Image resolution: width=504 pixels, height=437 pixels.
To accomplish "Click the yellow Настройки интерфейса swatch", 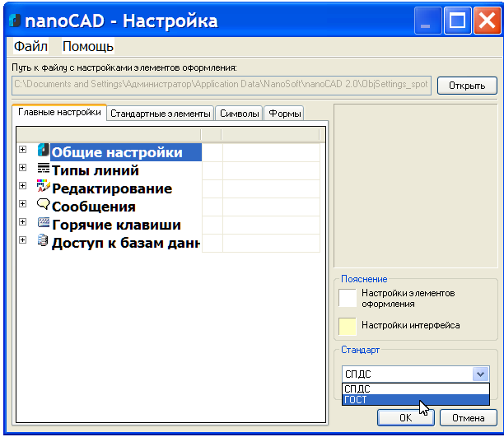I will [348, 327].
